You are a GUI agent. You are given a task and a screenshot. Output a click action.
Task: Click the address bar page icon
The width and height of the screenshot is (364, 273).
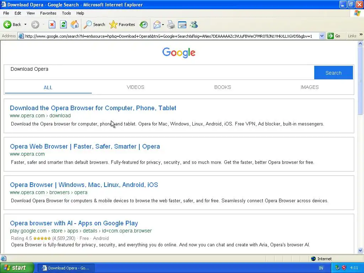[x=21, y=36]
